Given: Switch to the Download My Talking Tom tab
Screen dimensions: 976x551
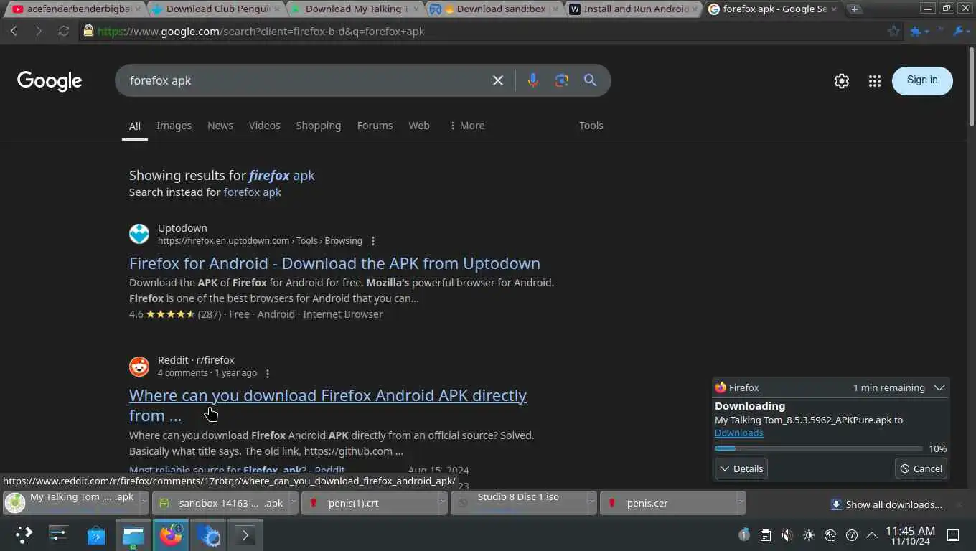Looking at the screenshot, I should click(355, 9).
